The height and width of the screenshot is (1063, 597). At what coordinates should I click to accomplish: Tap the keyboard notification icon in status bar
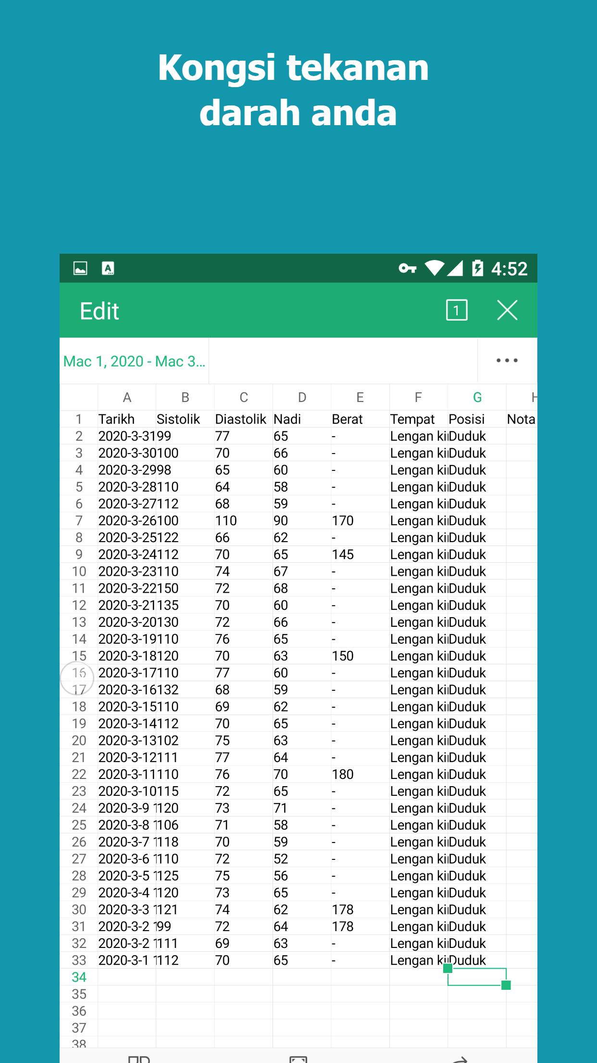click(108, 268)
